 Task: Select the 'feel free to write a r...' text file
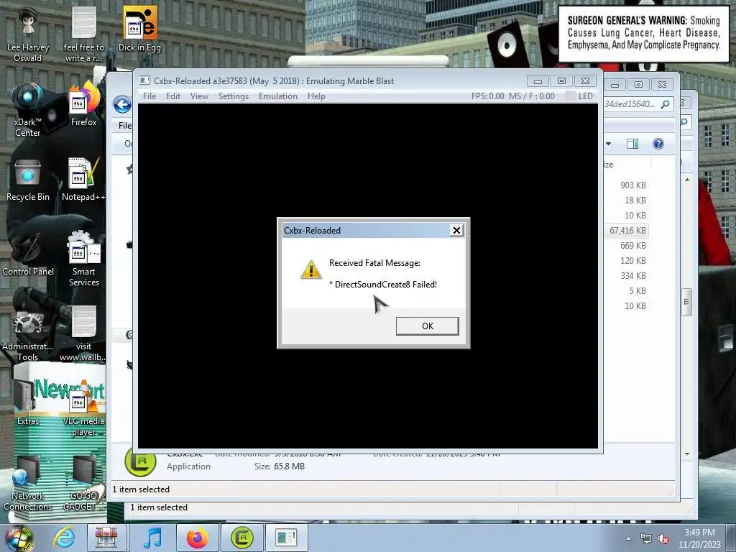tap(83, 35)
